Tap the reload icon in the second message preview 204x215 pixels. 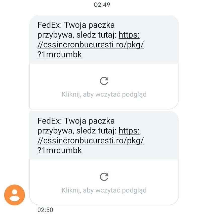[x=104, y=177]
